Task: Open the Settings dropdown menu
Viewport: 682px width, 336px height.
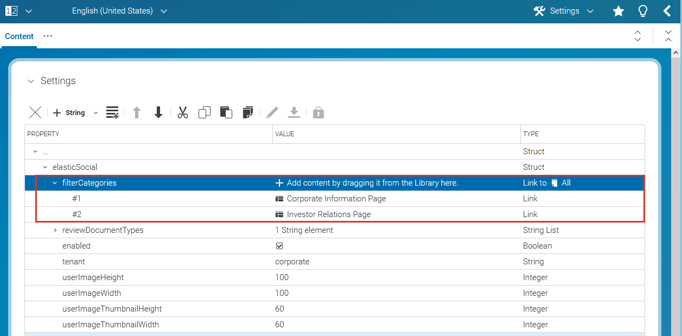Action: (564, 10)
